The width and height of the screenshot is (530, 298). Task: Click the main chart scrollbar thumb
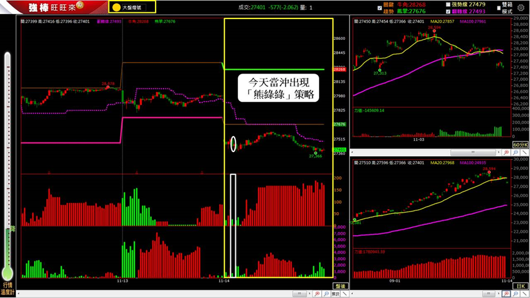pyautogui.click(x=300, y=294)
